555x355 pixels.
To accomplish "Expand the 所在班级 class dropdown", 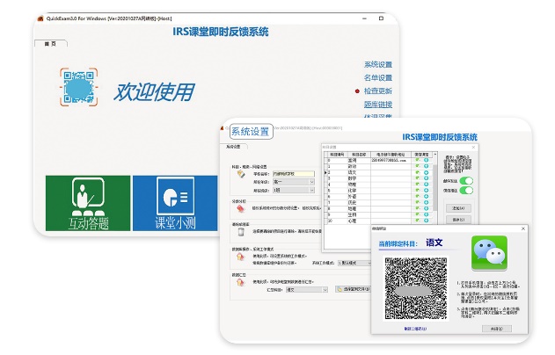I will 290,190.
